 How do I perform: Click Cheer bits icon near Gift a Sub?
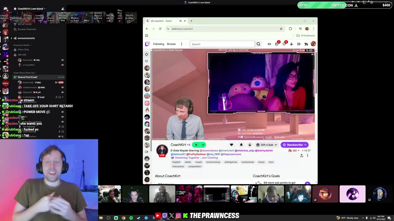[250, 145]
